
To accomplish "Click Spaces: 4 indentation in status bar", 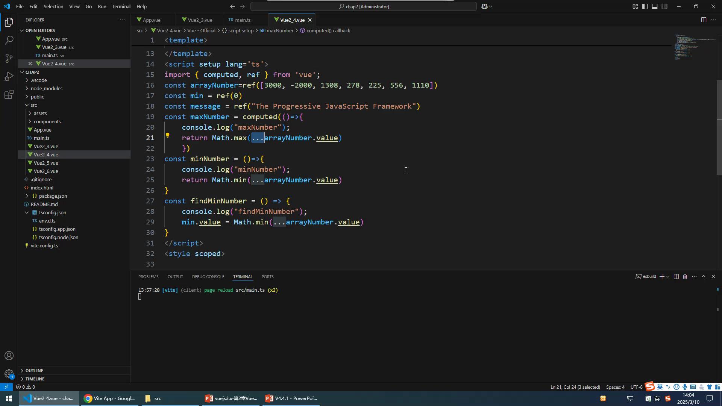I will (615, 387).
